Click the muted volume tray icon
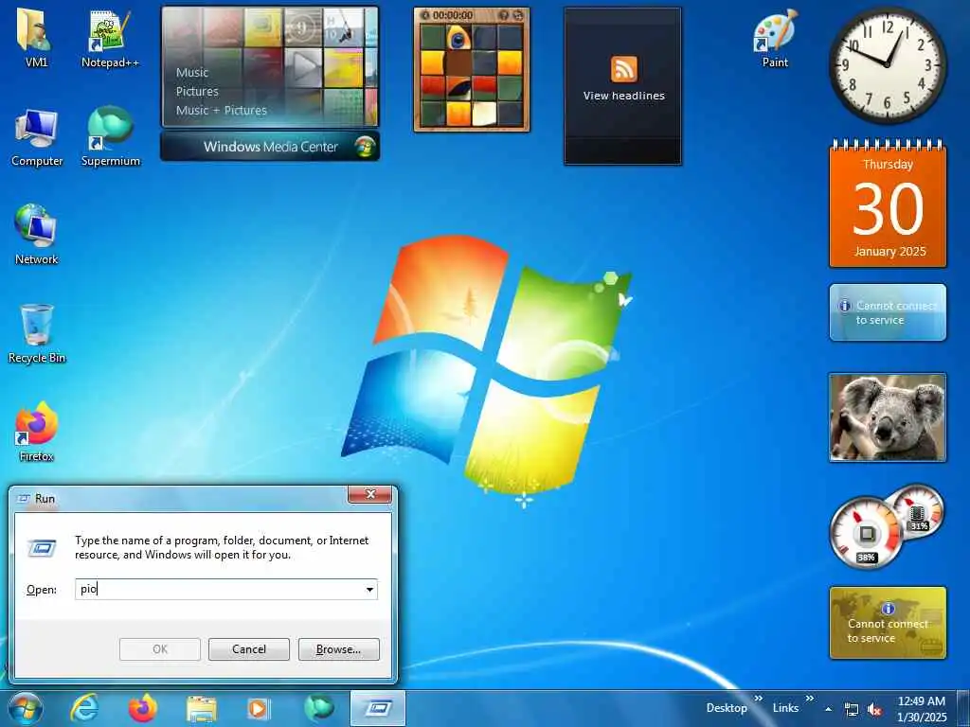The height and width of the screenshot is (727, 970). pyautogui.click(x=874, y=710)
